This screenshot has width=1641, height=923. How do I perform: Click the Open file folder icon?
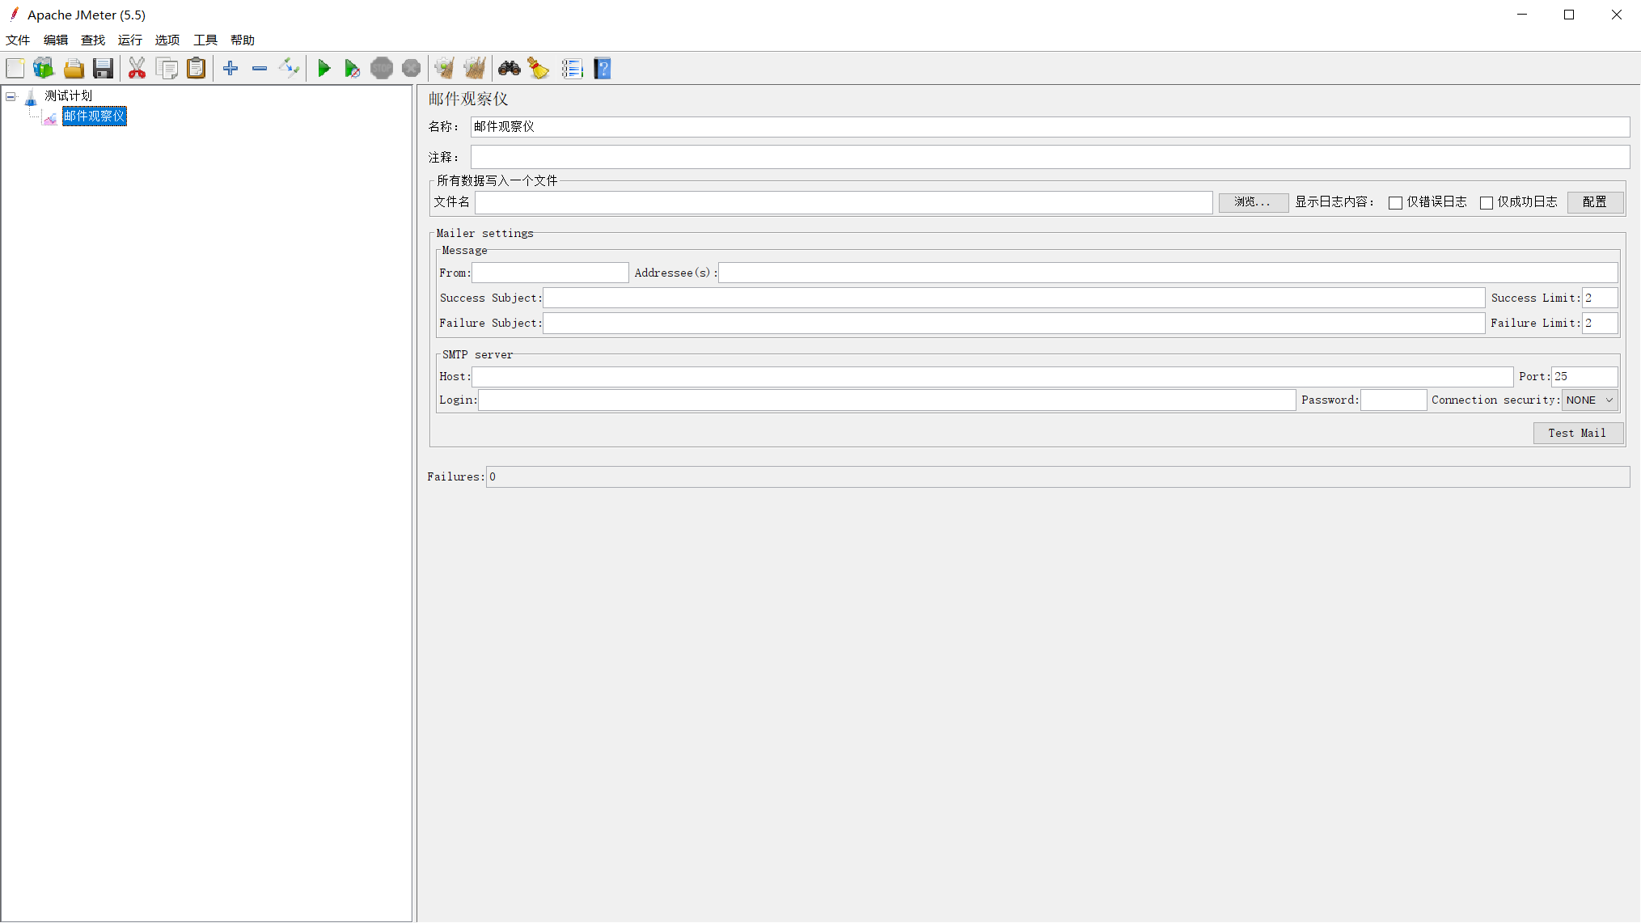click(x=74, y=69)
